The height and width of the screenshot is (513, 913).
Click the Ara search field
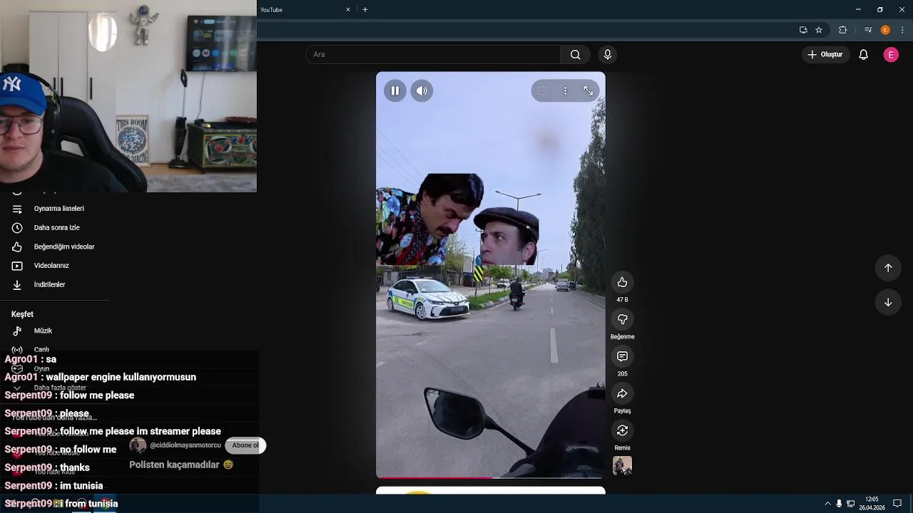(433, 55)
